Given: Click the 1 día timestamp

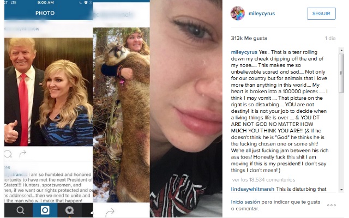Looking at the screenshot, I should pyautogui.click(x=330, y=38).
